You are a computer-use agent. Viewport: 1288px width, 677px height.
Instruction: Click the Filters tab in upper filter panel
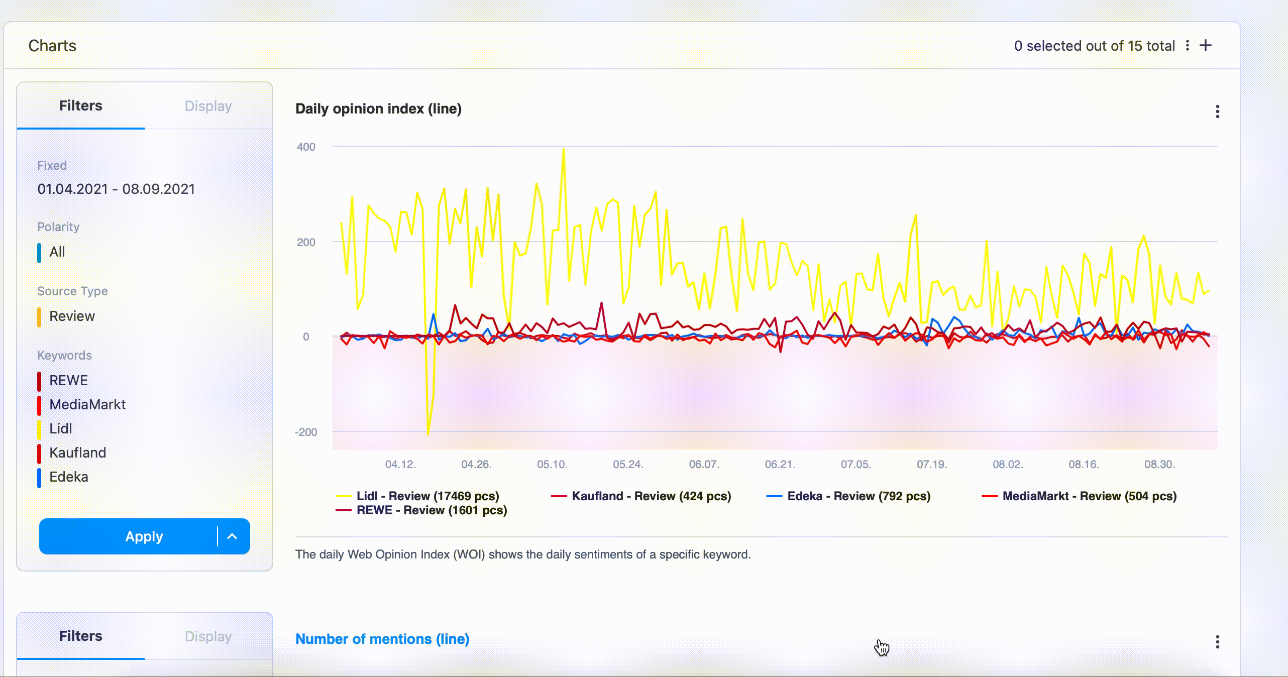coord(80,105)
